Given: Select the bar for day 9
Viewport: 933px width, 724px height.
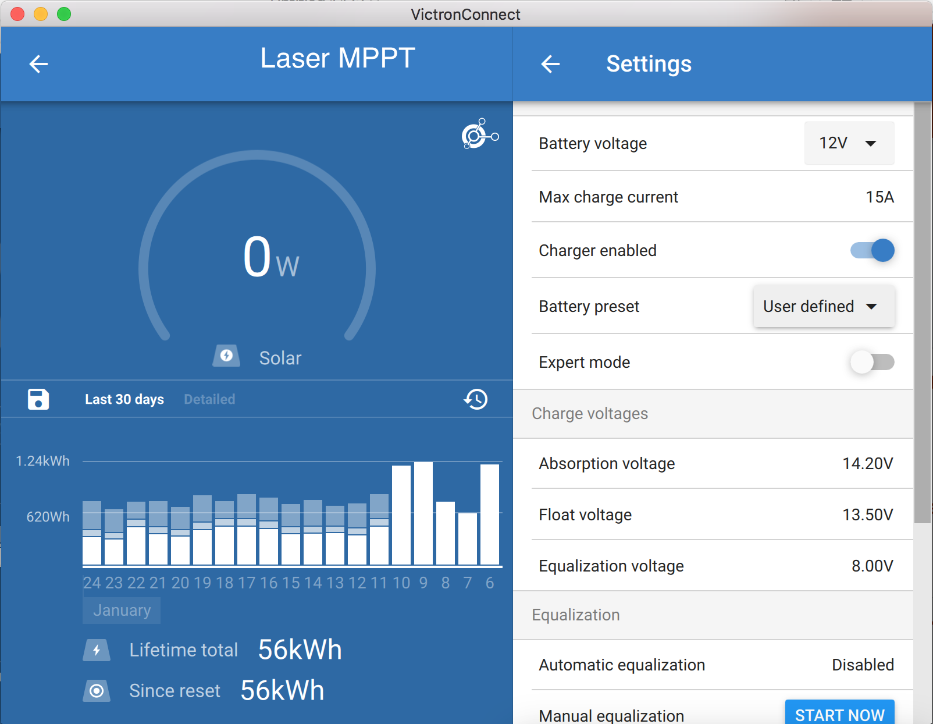Looking at the screenshot, I should click(423, 513).
